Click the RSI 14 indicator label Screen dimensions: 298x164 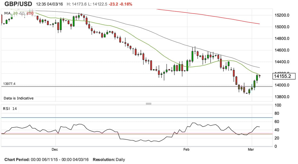click(x=10, y=109)
